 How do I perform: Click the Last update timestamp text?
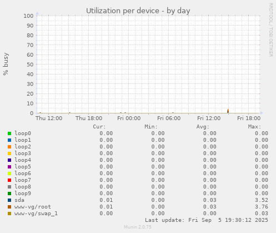coord(207,220)
